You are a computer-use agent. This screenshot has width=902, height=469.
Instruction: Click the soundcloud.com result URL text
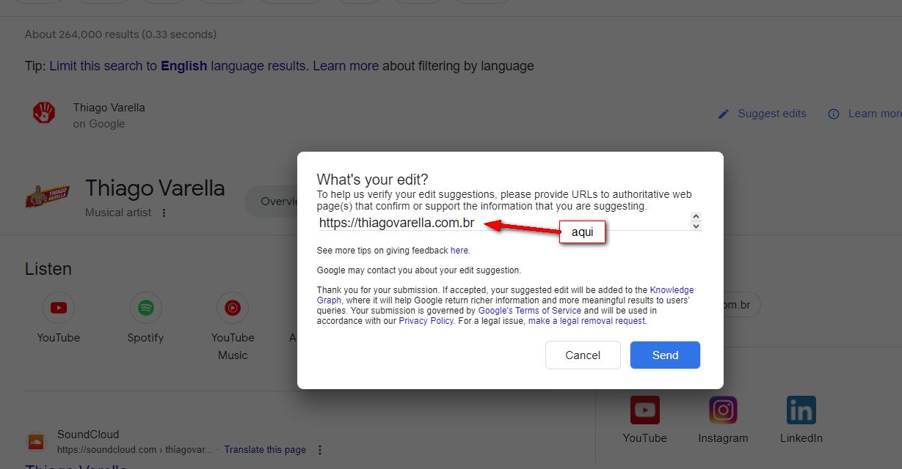[135, 450]
